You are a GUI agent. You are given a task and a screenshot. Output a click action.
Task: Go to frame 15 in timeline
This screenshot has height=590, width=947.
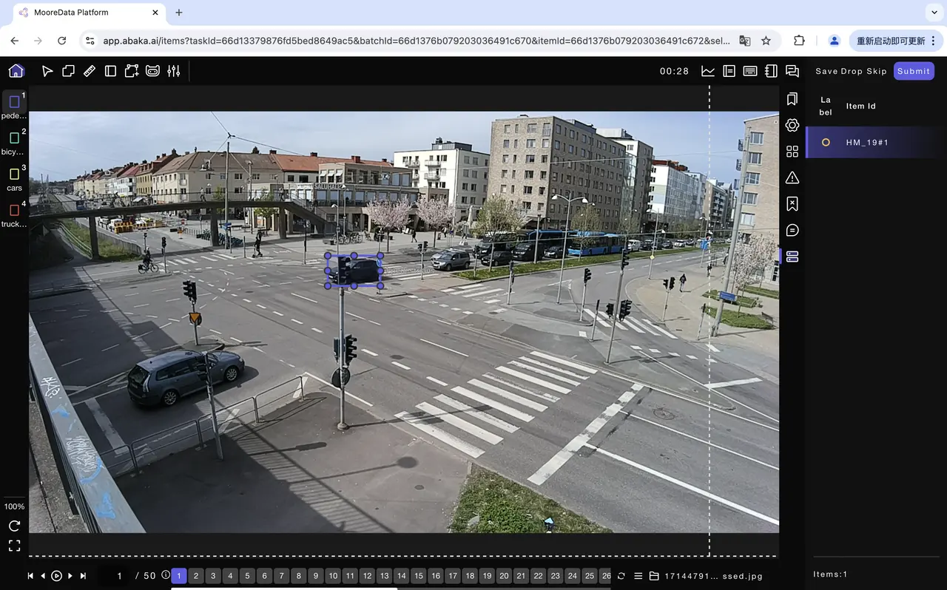pyautogui.click(x=419, y=576)
